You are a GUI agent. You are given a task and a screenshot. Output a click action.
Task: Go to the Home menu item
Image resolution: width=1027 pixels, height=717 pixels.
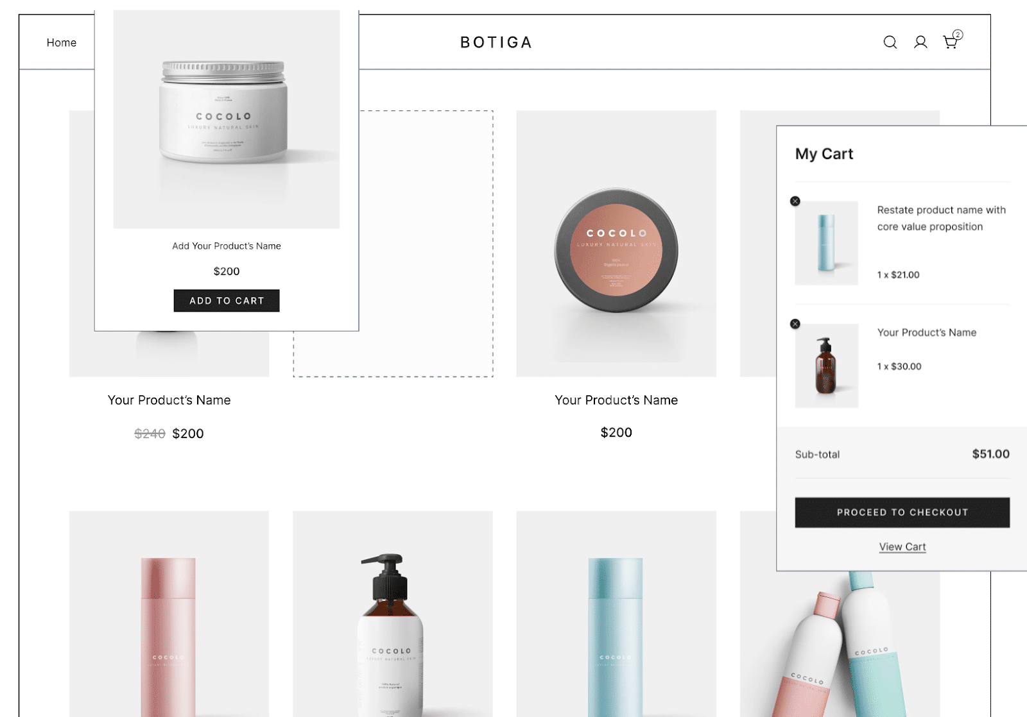click(x=62, y=43)
